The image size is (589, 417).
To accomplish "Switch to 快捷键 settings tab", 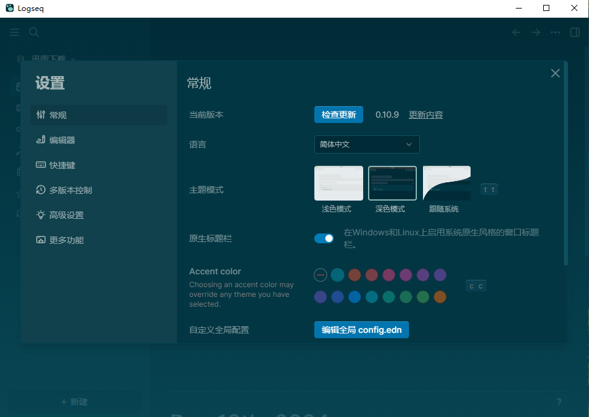I will pyautogui.click(x=62, y=165).
